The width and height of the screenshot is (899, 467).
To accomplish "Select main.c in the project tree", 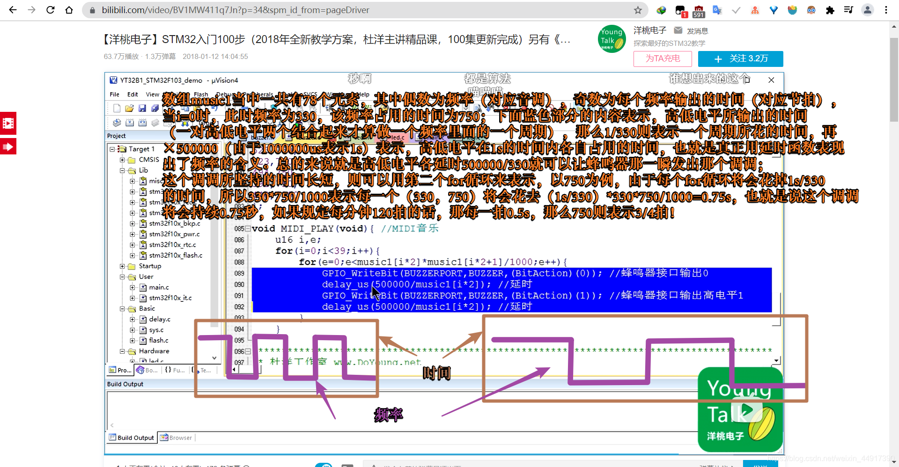I will click(x=159, y=287).
